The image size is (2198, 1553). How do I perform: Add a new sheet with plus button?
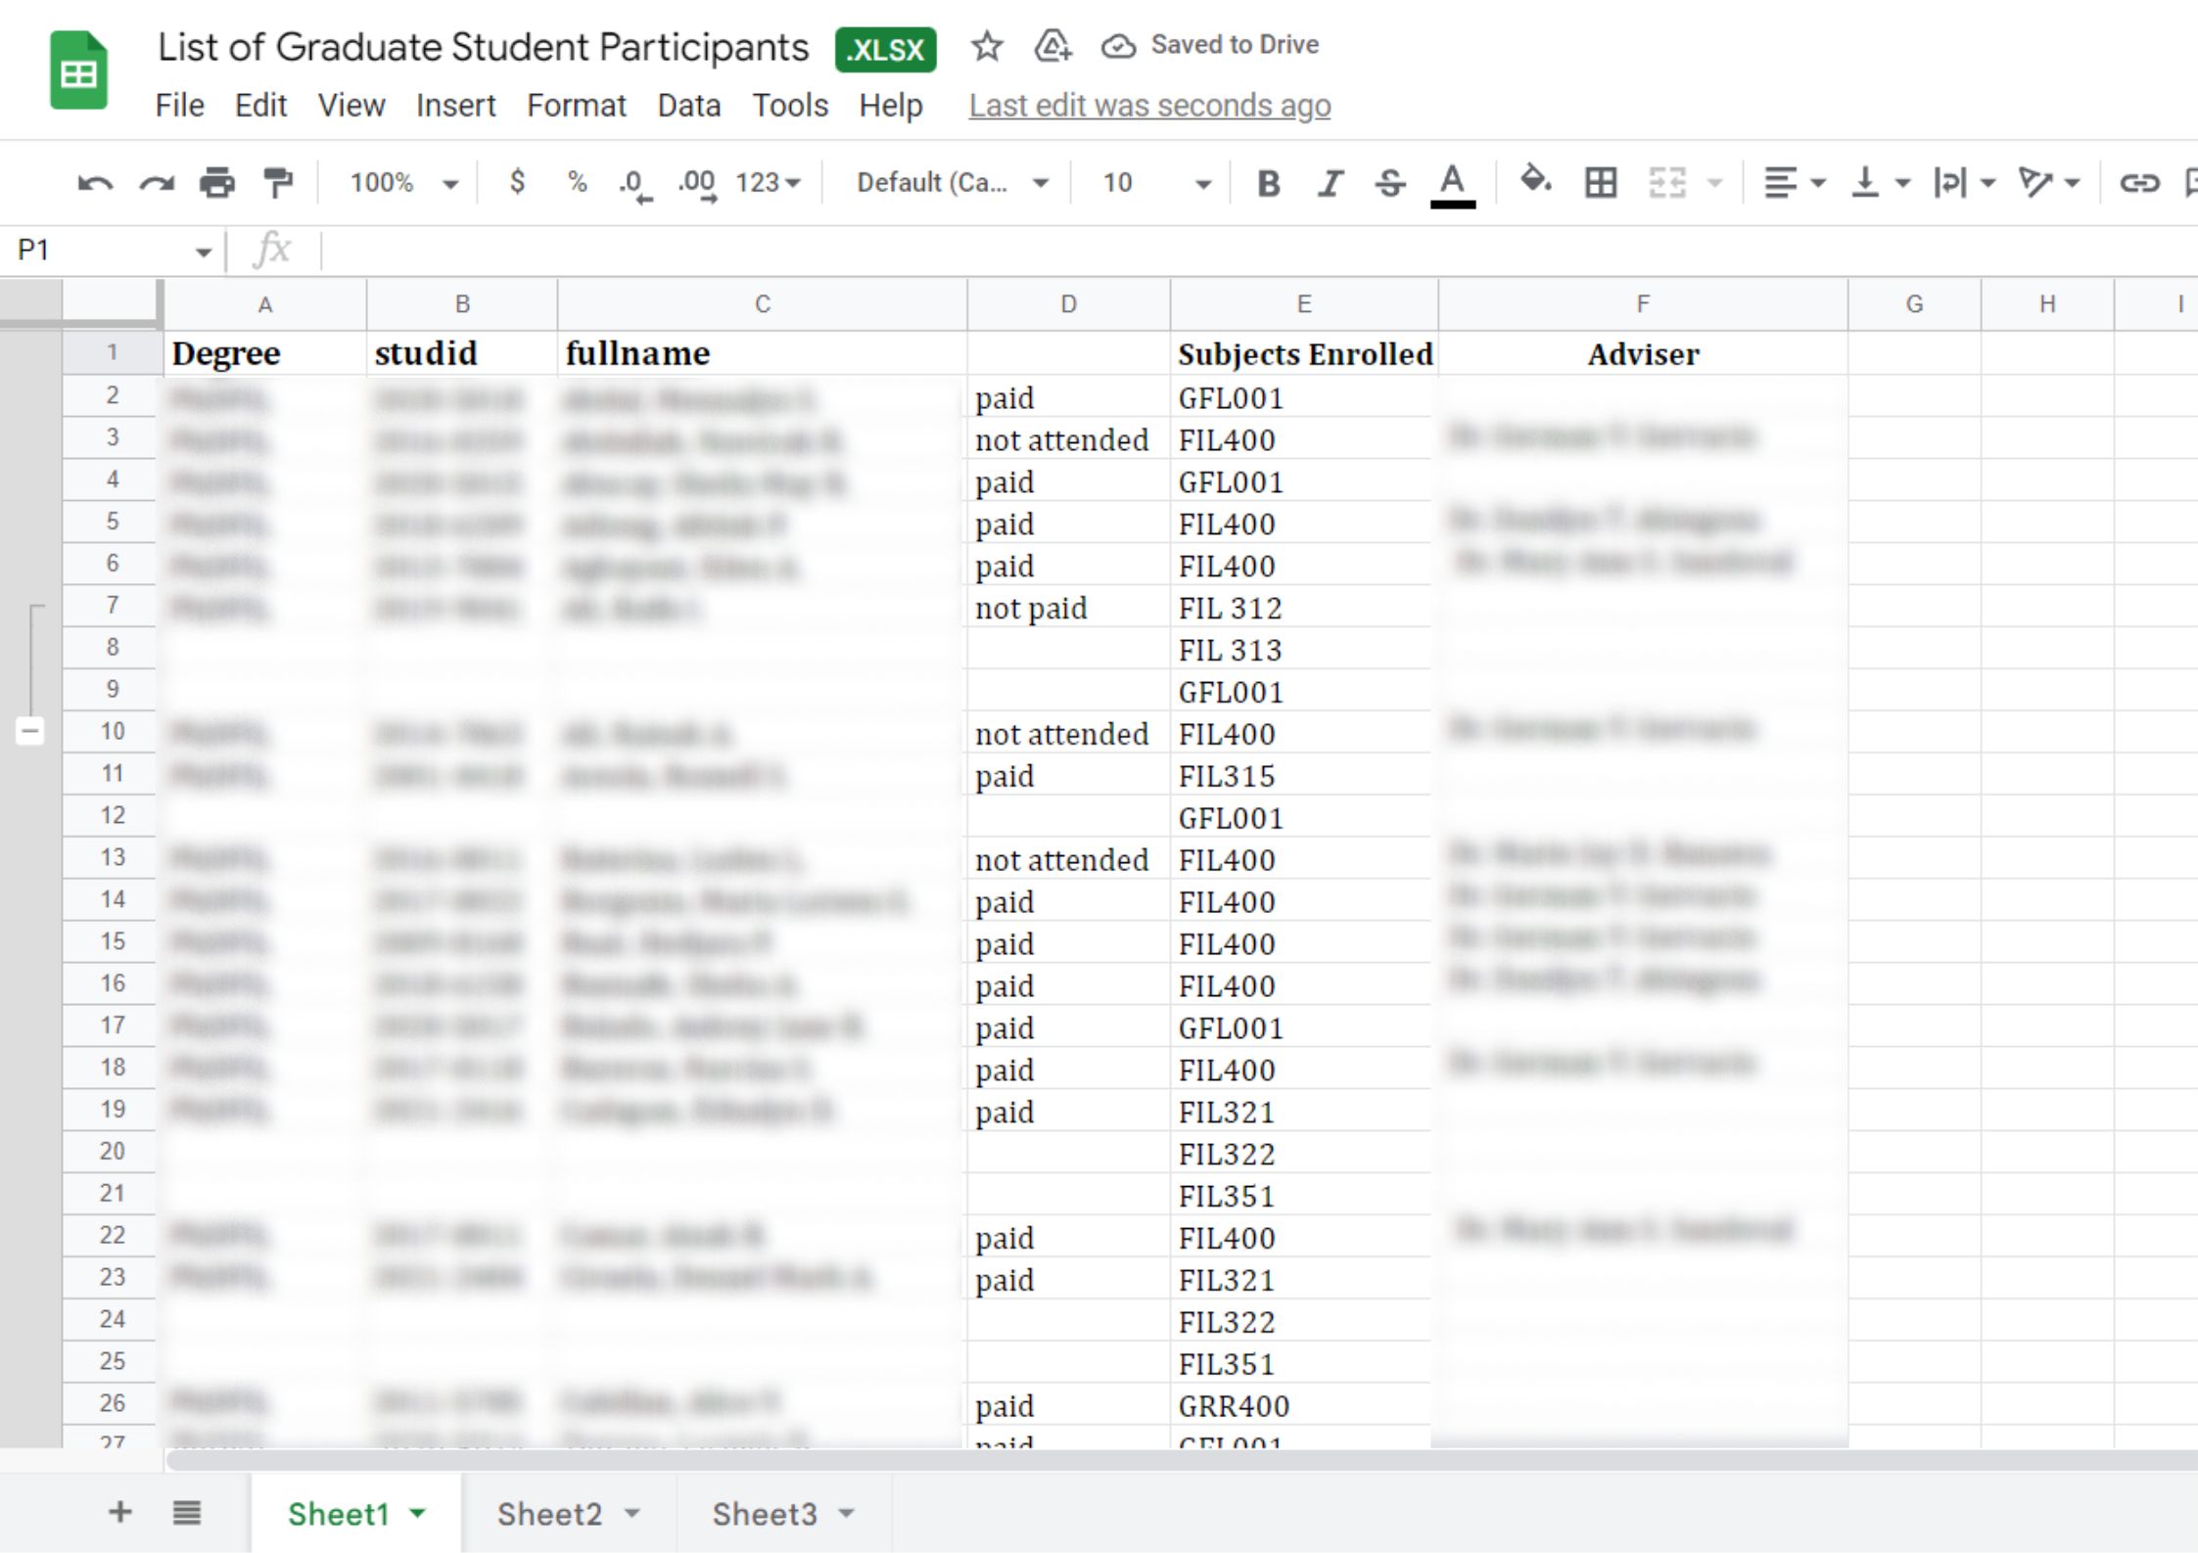(x=119, y=1512)
